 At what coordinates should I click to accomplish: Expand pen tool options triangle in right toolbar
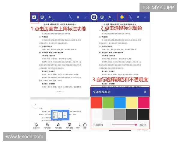coord(113,20)
